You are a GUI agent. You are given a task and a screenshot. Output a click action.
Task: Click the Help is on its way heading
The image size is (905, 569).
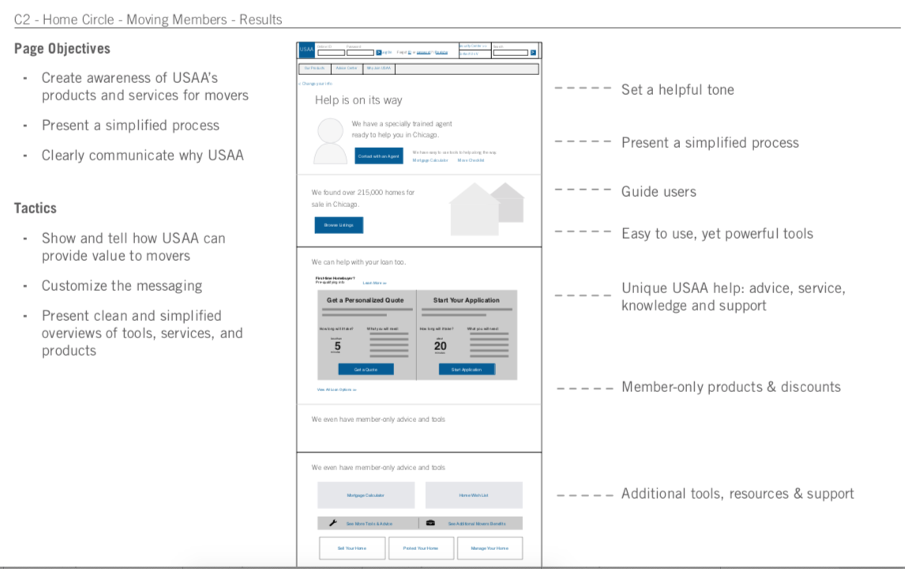(359, 100)
